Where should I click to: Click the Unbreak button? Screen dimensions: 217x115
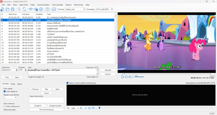coord(108,70)
